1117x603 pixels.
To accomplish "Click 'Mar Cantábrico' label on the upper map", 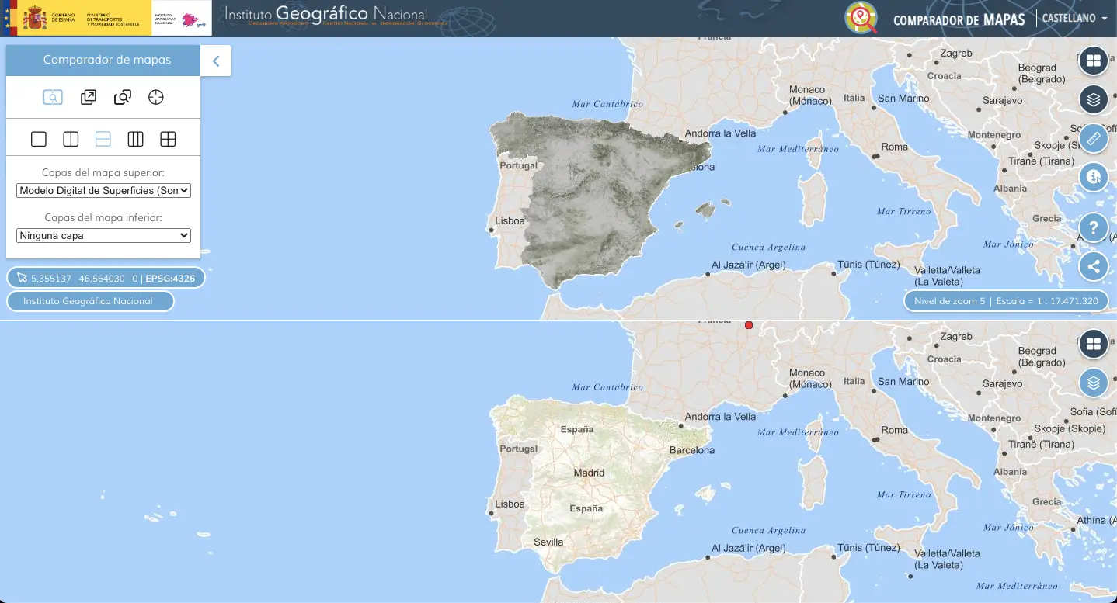I will 607,104.
